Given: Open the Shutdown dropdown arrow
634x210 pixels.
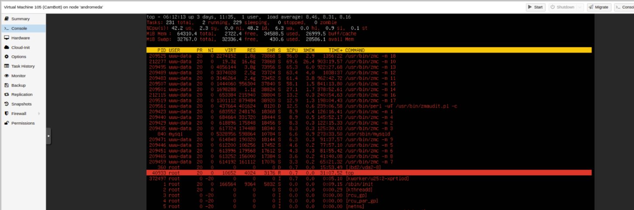Looking at the screenshot, I should click(x=580, y=7).
